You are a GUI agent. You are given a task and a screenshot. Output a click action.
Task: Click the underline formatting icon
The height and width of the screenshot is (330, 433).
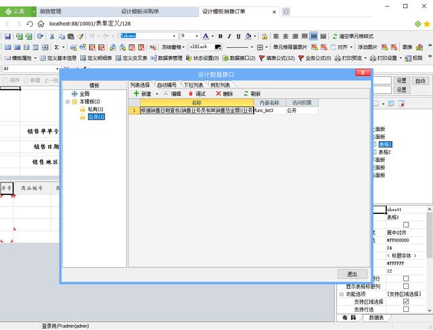[x=239, y=36]
